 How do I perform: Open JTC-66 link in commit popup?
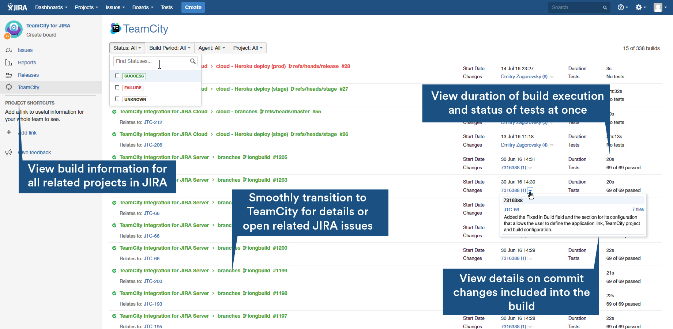[x=511, y=209]
